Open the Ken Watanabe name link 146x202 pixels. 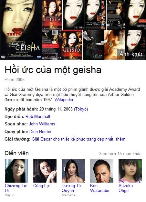[99, 188]
